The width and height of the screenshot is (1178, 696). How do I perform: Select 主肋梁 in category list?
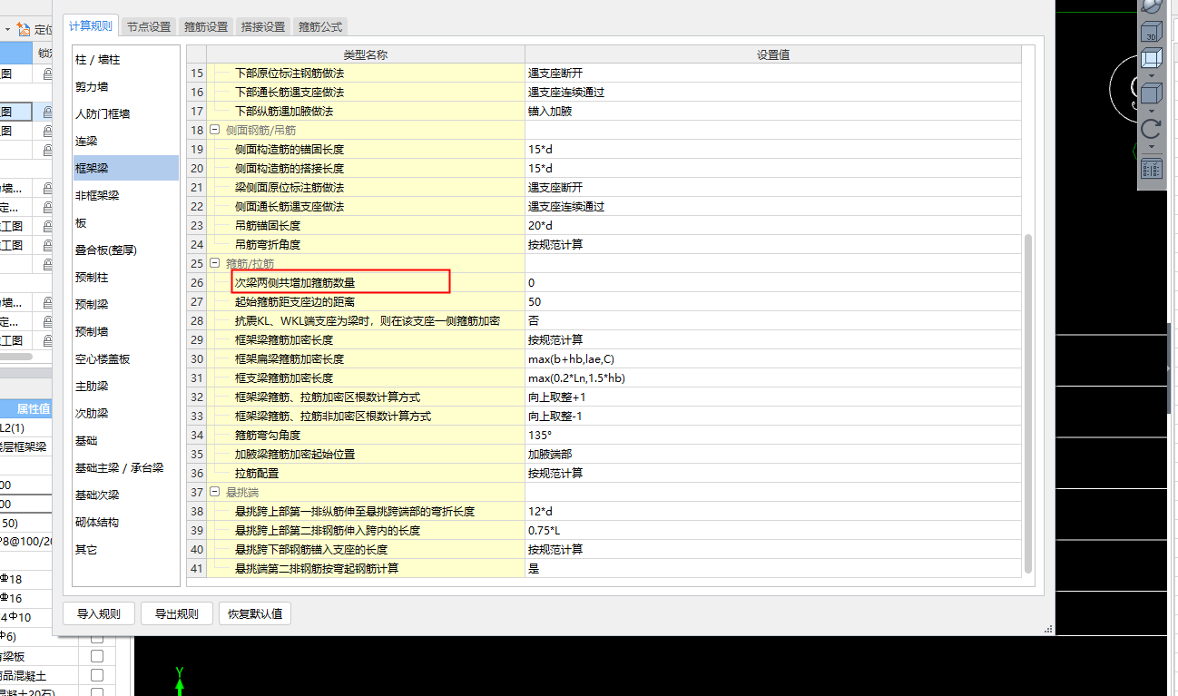click(x=125, y=386)
